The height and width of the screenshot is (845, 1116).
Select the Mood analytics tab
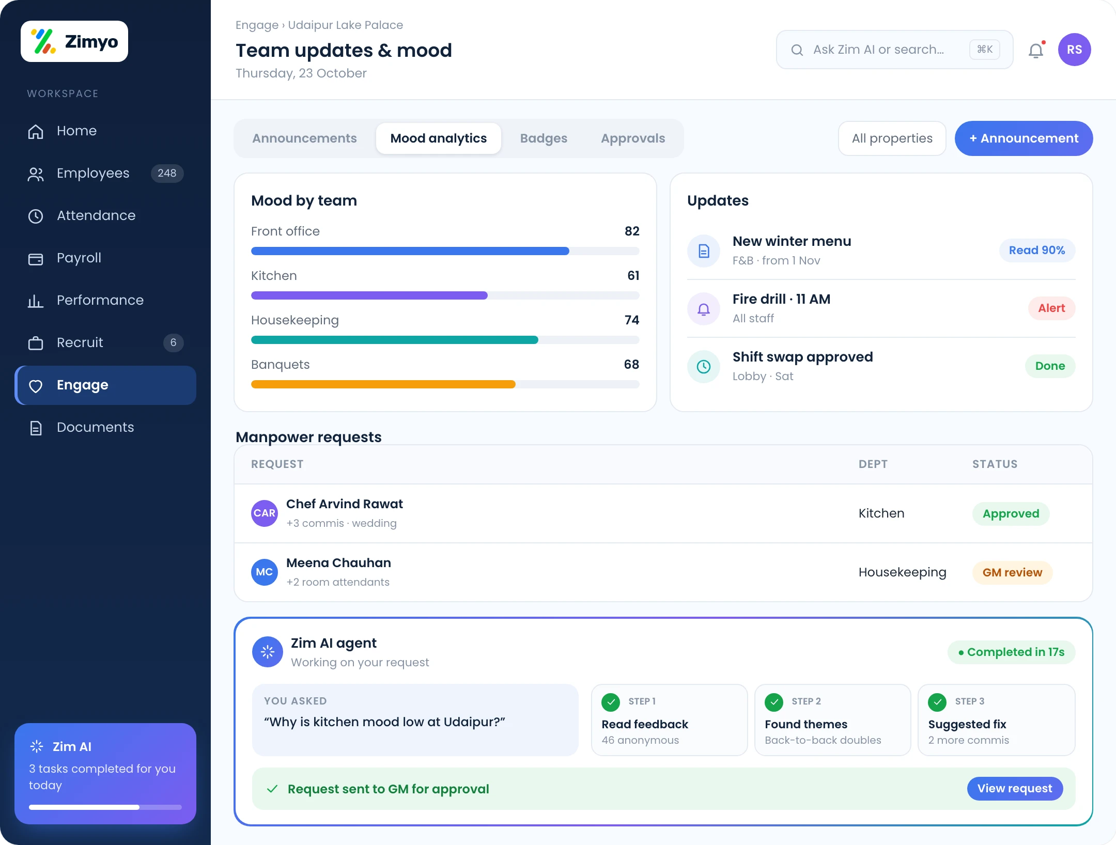pyautogui.click(x=439, y=138)
